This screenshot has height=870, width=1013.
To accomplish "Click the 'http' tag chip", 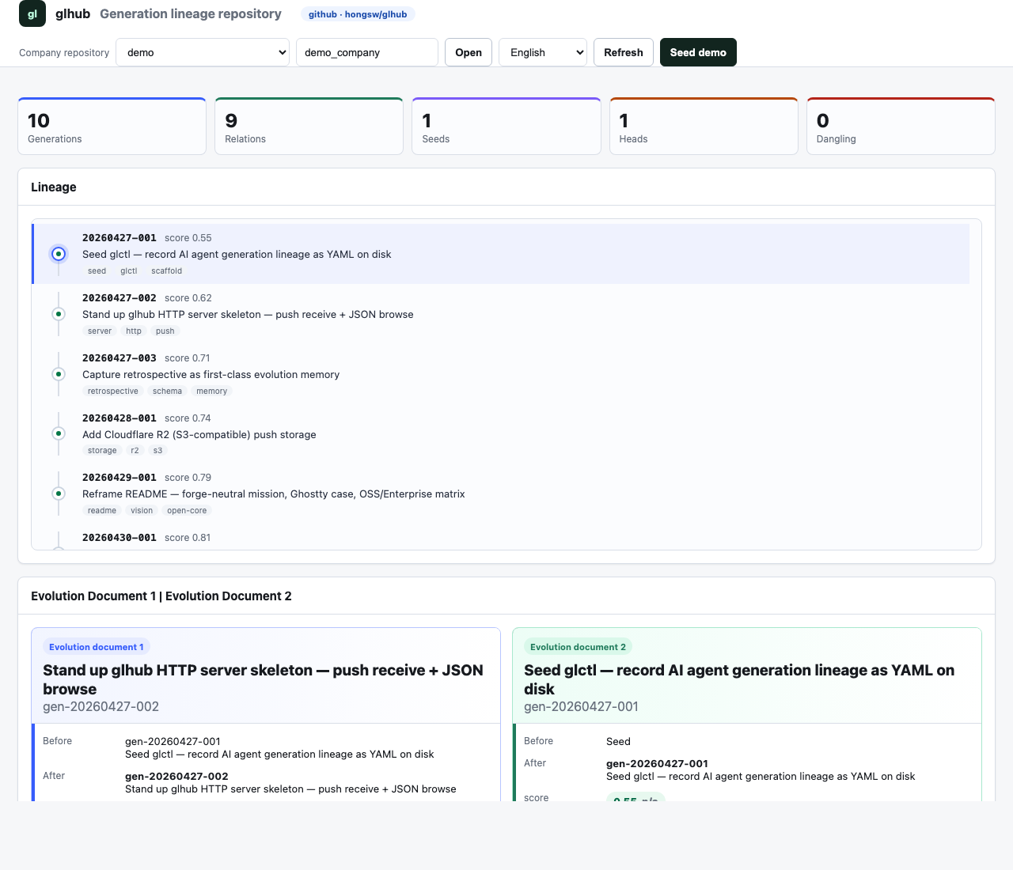I will [x=134, y=331].
